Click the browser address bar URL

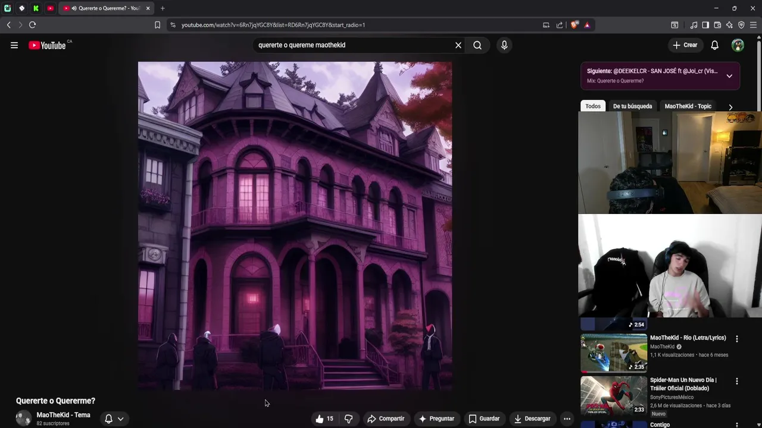pyautogui.click(x=273, y=25)
